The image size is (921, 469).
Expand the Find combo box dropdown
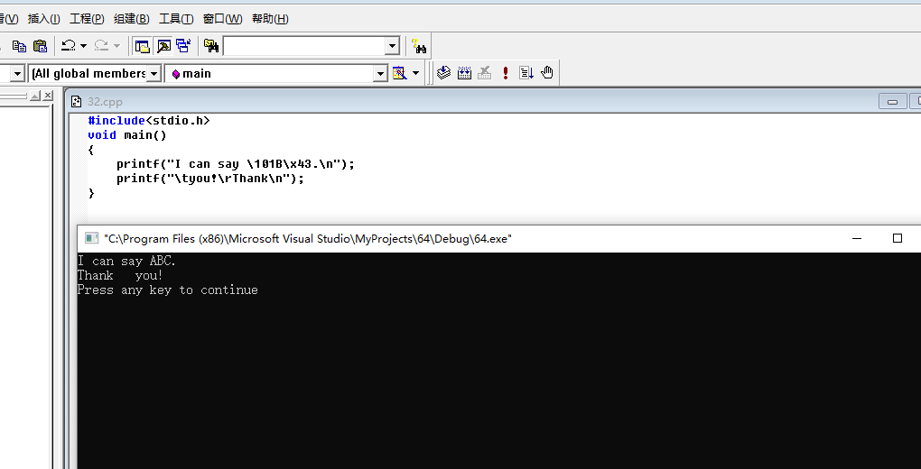393,46
